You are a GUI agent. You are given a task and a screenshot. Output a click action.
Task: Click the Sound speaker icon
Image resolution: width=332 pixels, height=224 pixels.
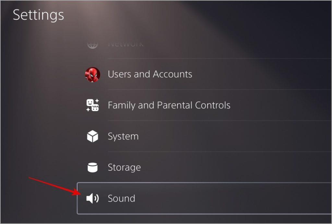coord(92,198)
